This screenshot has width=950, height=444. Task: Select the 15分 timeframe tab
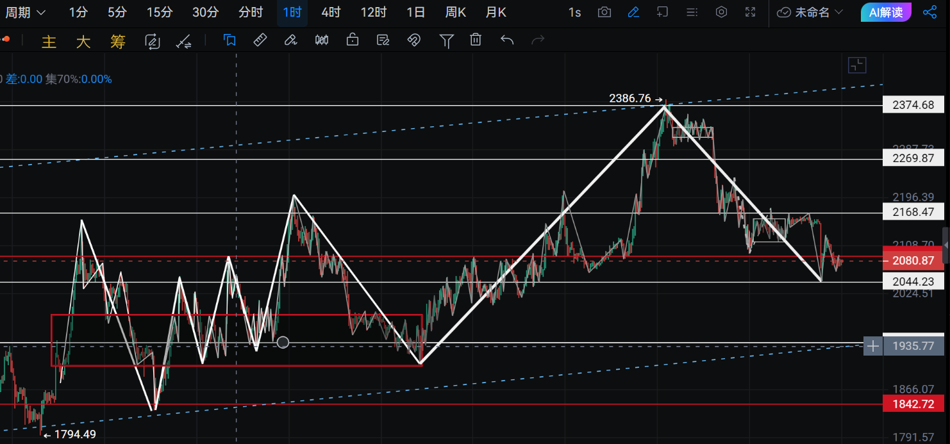click(159, 12)
